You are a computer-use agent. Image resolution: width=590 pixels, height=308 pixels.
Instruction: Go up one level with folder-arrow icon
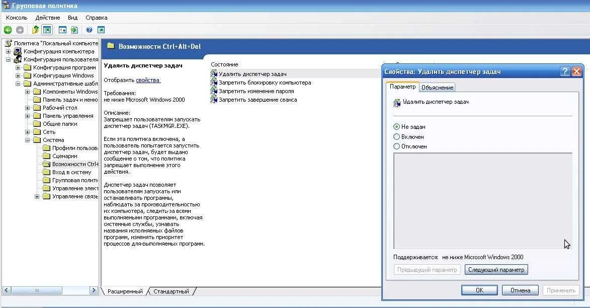tap(35, 30)
